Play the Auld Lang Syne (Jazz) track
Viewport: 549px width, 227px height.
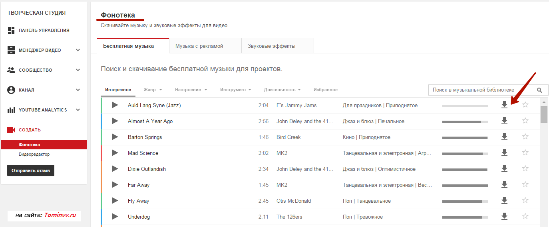[x=115, y=105]
